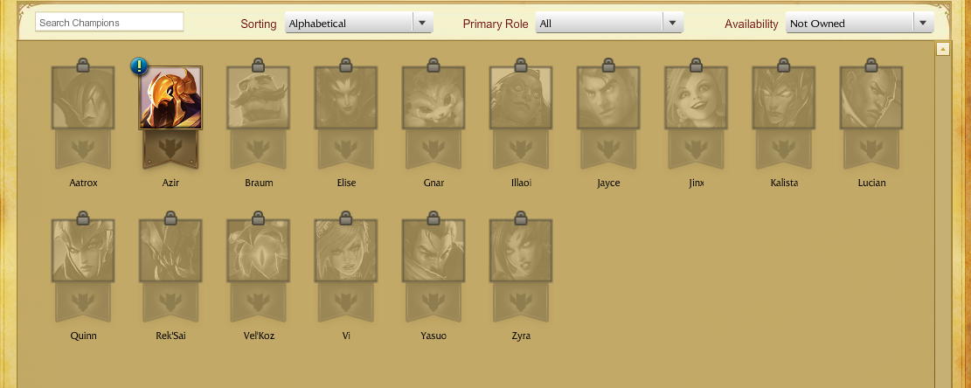This screenshot has width=971, height=388.
Task: Click the padlock icon above Elise
Action: [x=345, y=64]
